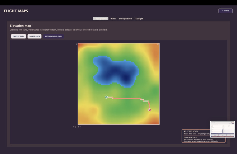The height and width of the screenshot is (154, 237).
Task: Click the green S start marker
Action: tap(106, 97)
